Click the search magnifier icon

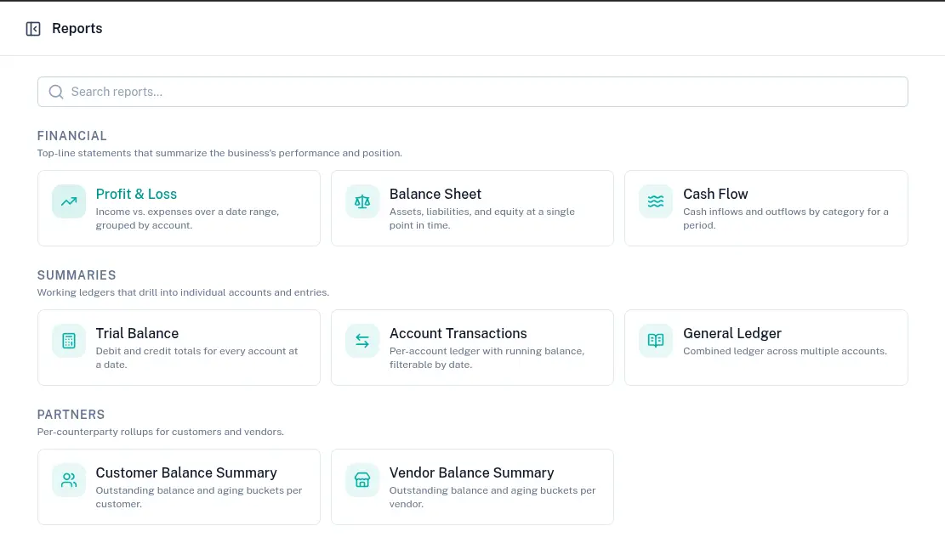click(56, 92)
